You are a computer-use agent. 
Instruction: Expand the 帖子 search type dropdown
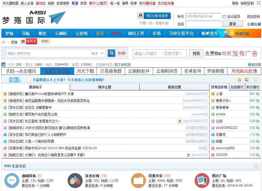pyautogui.click(x=97, y=53)
